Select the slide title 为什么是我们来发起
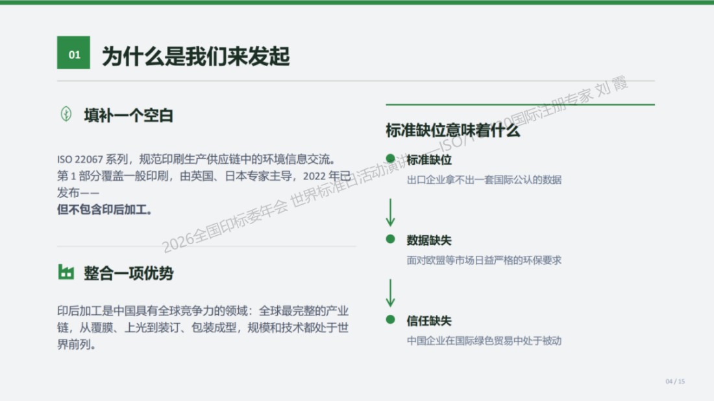Image resolution: width=714 pixels, height=401 pixels. click(x=196, y=56)
